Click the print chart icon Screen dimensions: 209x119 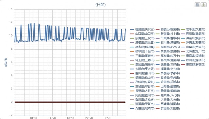(x=197, y=5)
